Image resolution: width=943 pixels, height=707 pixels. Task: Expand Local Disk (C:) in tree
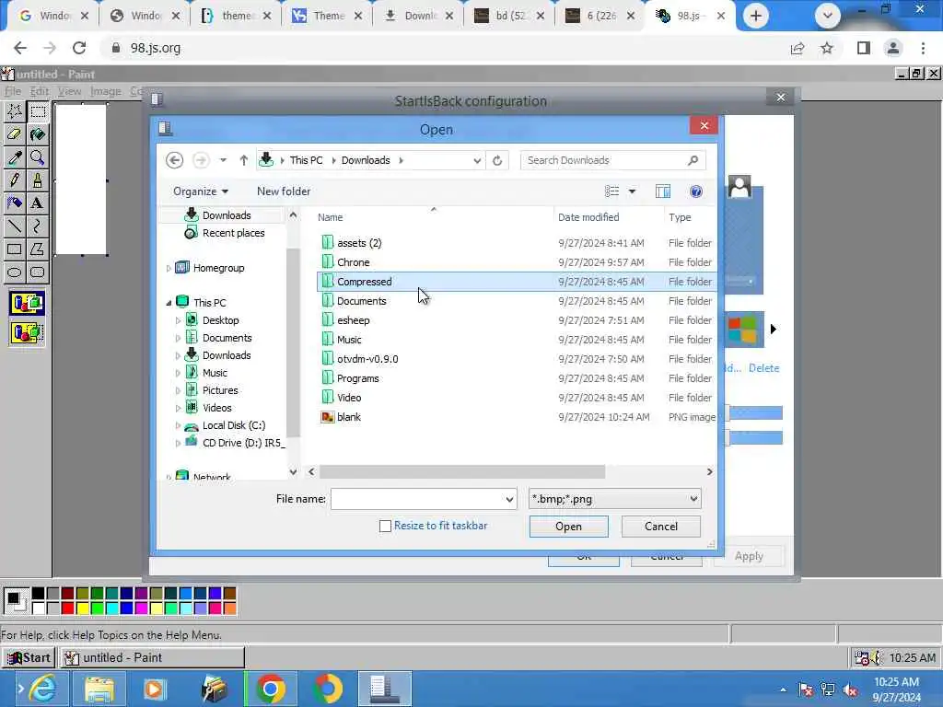tap(178, 425)
